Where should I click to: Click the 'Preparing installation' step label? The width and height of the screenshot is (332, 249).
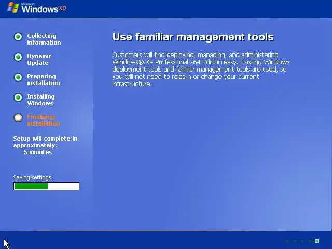pyautogui.click(x=44, y=79)
